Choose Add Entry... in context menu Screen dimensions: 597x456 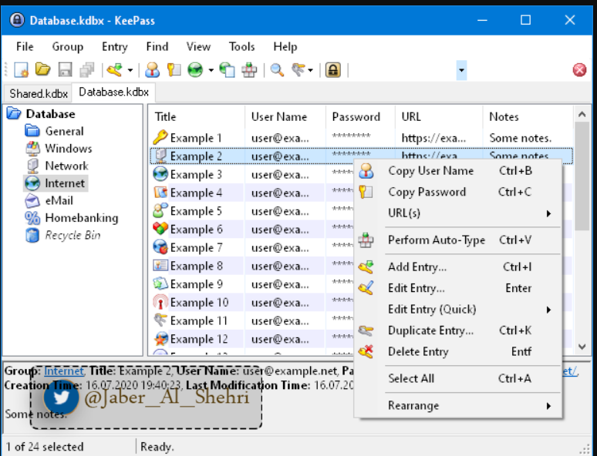(458, 267)
